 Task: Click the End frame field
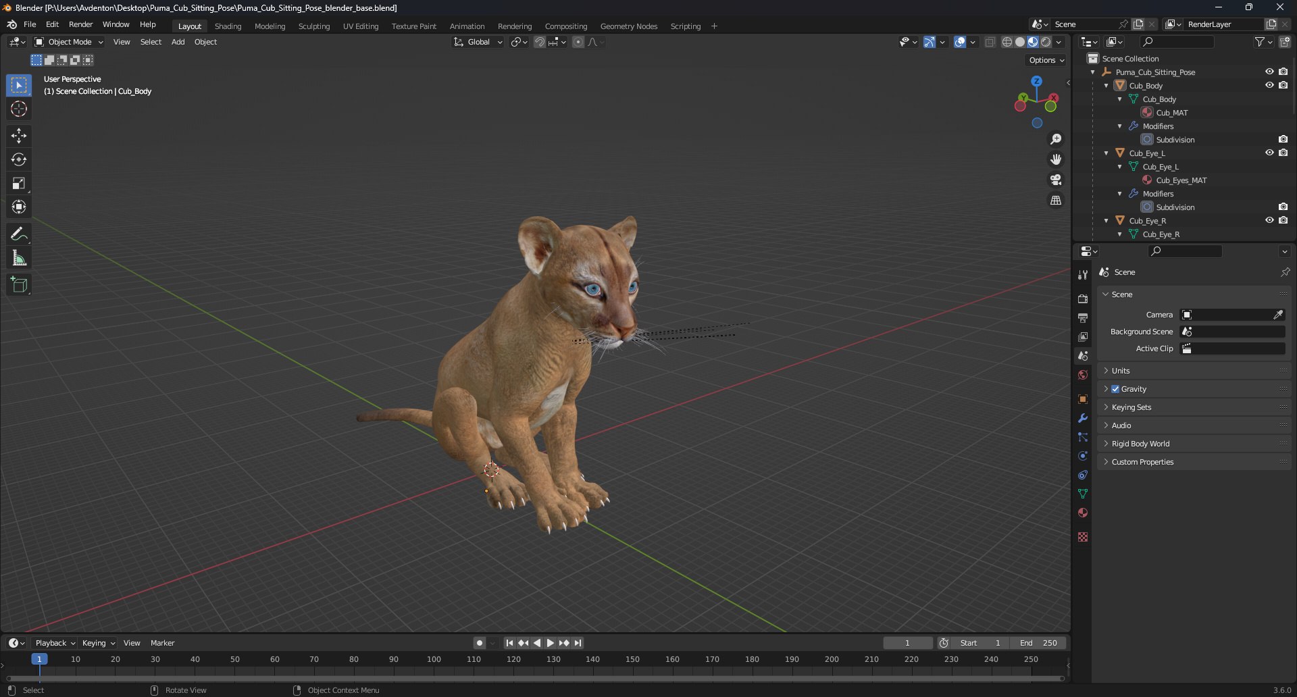pos(1038,643)
